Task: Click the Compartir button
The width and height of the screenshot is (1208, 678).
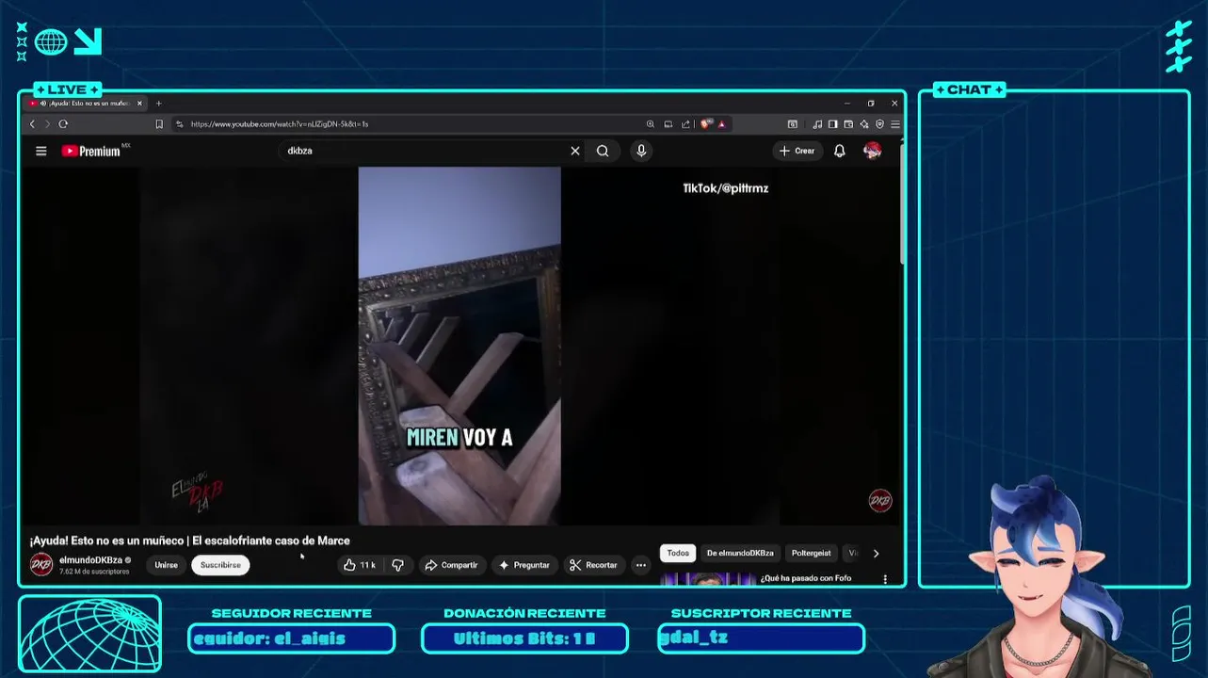Action: (x=451, y=565)
